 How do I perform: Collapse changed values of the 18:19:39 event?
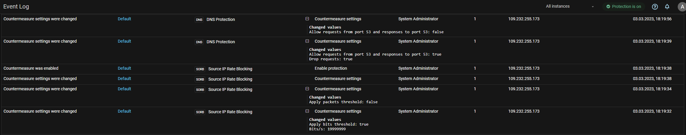pos(307,41)
